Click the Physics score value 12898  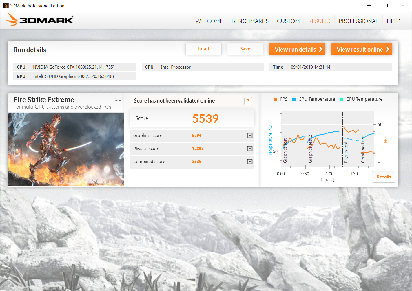pos(198,149)
